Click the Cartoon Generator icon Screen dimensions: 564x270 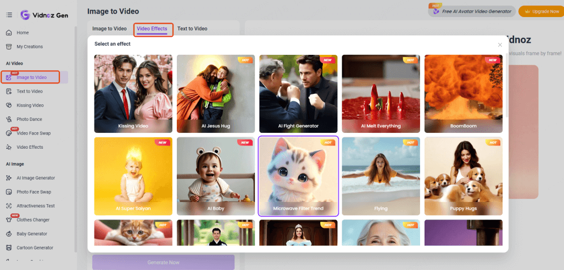pos(9,248)
